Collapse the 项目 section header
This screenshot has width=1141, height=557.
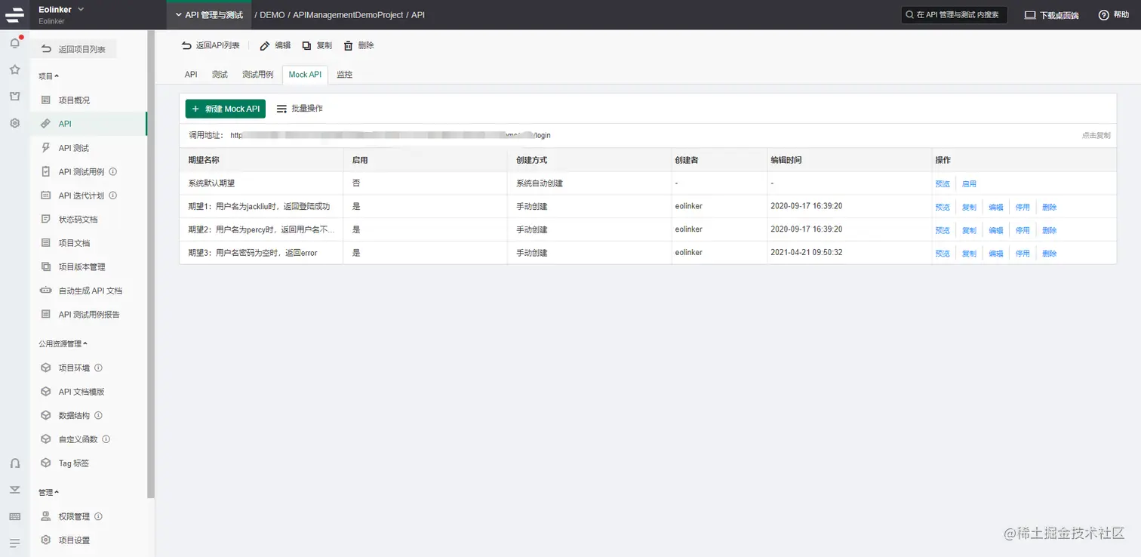click(48, 76)
